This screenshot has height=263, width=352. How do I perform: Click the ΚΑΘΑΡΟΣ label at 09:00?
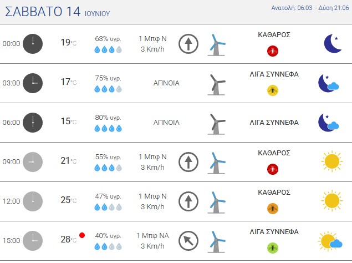(274, 153)
